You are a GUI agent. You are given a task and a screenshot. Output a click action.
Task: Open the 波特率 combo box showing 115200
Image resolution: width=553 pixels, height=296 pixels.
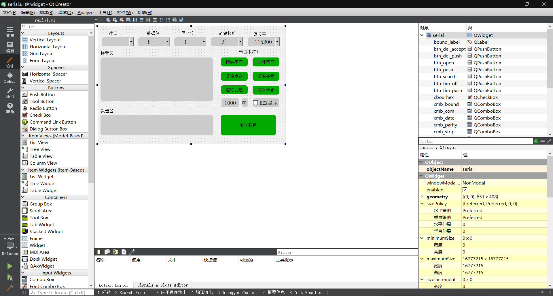coord(264,42)
